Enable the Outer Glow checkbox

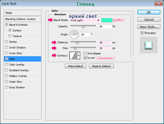click(x=7, y=82)
